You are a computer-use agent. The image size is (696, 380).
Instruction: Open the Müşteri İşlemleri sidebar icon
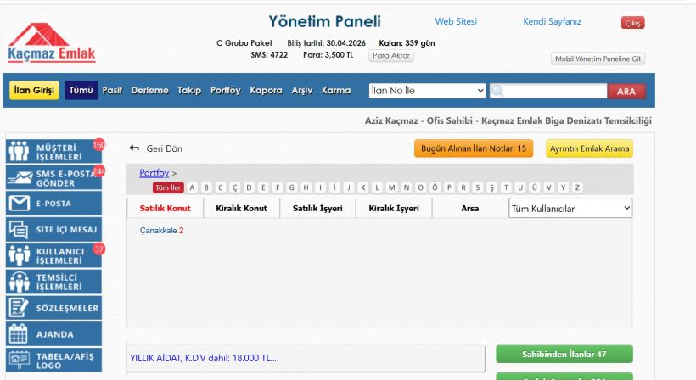coord(19,151)
